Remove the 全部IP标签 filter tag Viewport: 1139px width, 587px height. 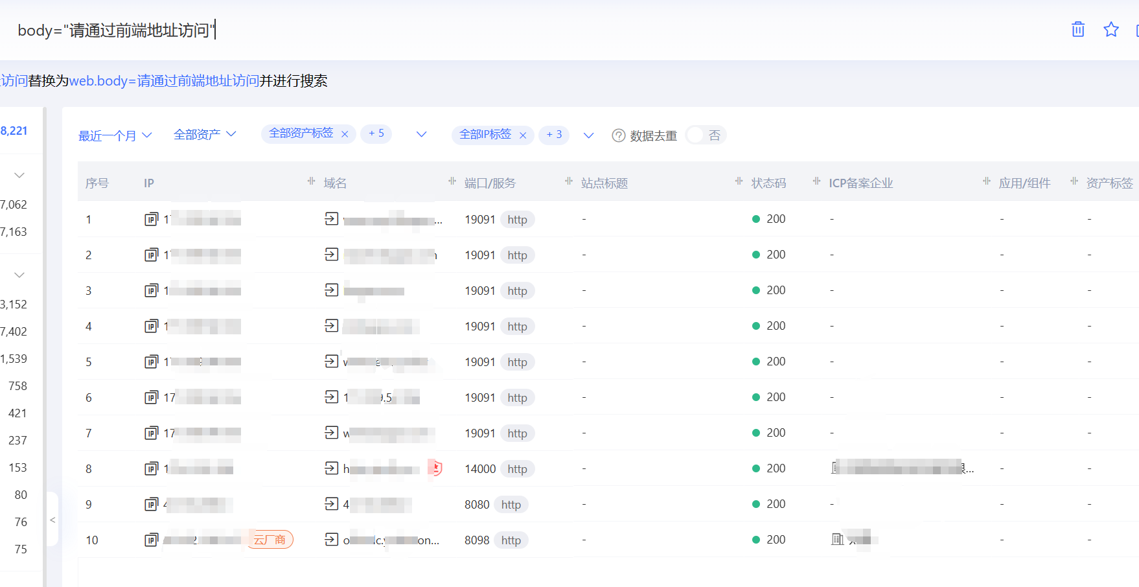click(523, 135)
